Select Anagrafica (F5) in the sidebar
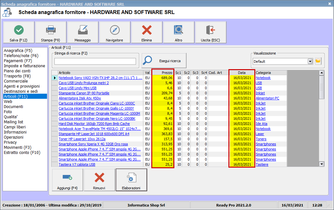Screen dimensions: 334x210 pyautogui.click(x=18, y=50)
